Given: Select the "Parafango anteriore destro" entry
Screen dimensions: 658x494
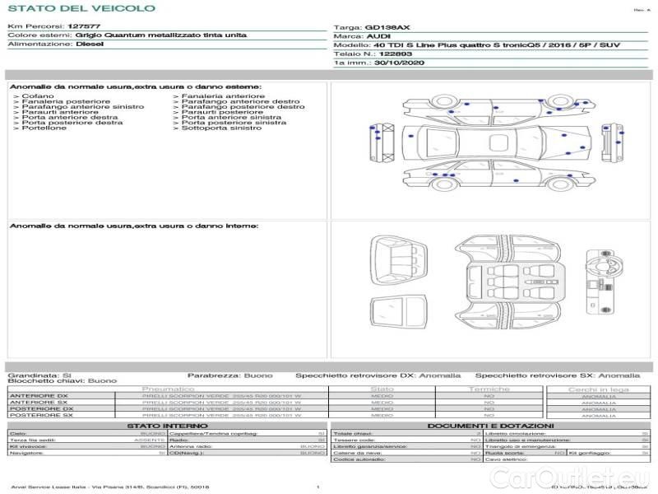Looking at the screenshot, I should [x=240, y=101].
